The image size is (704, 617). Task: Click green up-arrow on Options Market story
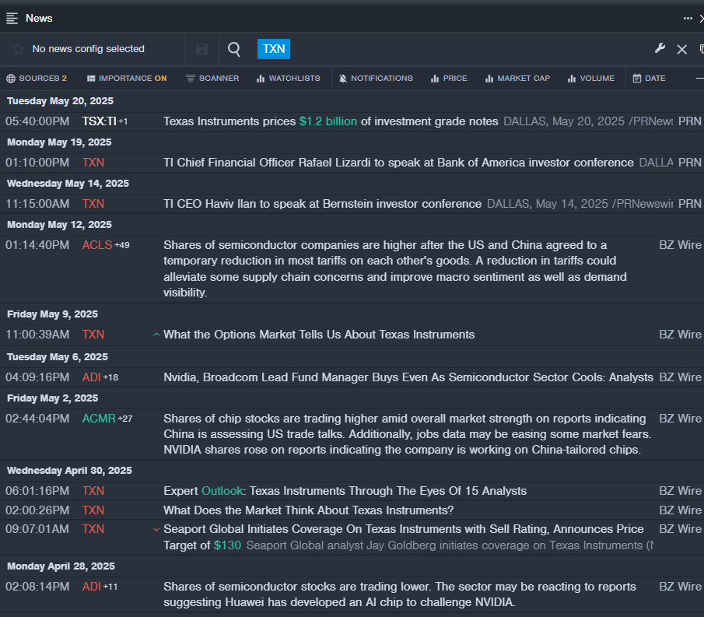coord(156,335)
